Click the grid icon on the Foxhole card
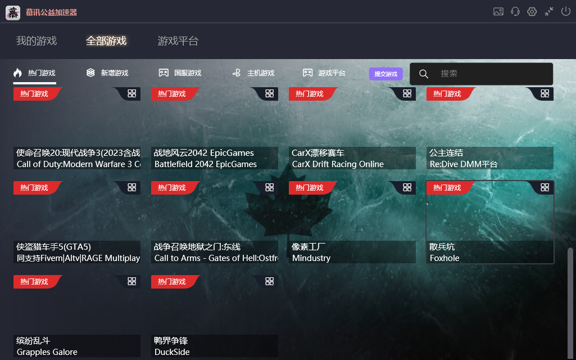The image size is (576, 360). (544, 187)
